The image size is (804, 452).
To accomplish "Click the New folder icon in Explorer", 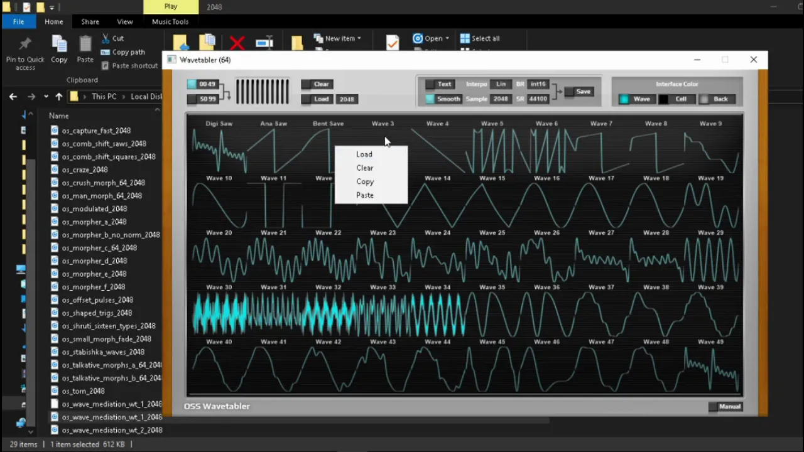I will point(297,43).
